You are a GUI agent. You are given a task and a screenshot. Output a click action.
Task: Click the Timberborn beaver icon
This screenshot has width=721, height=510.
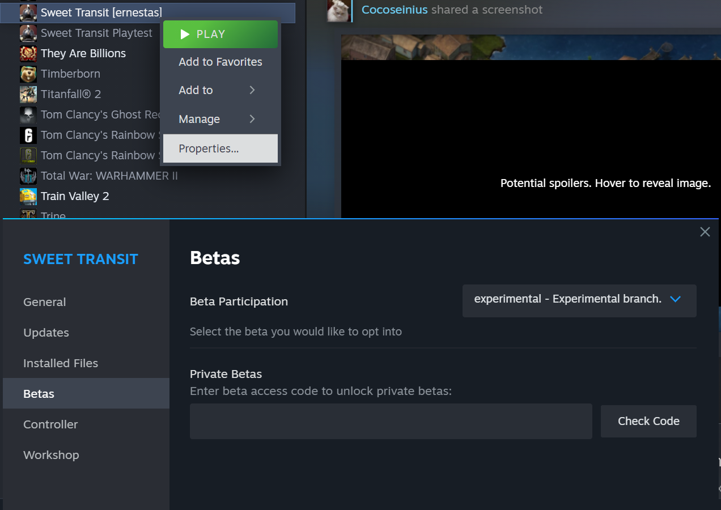pos(28,74)
